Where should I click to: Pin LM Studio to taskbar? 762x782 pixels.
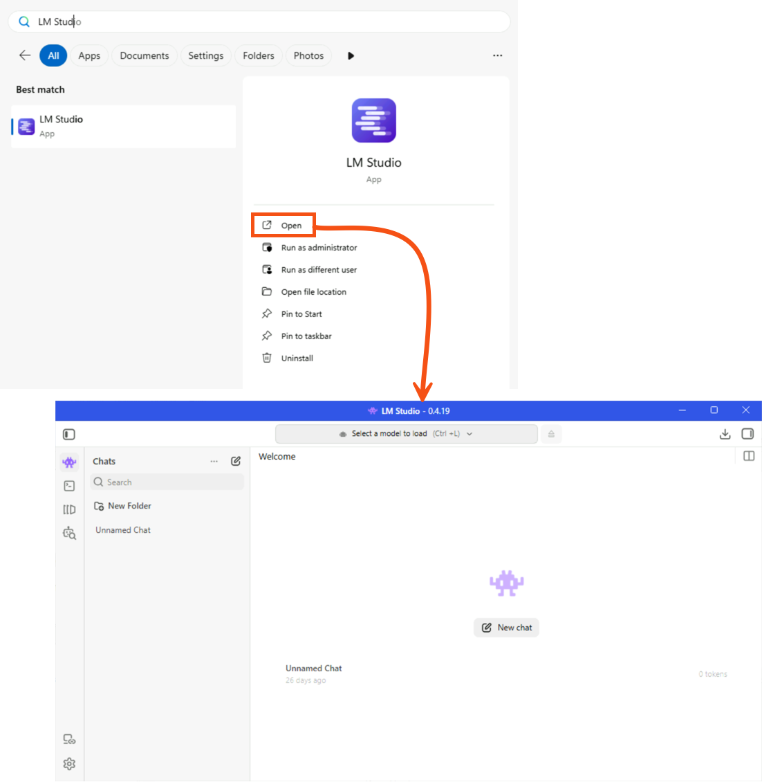(x=297, y=336)
